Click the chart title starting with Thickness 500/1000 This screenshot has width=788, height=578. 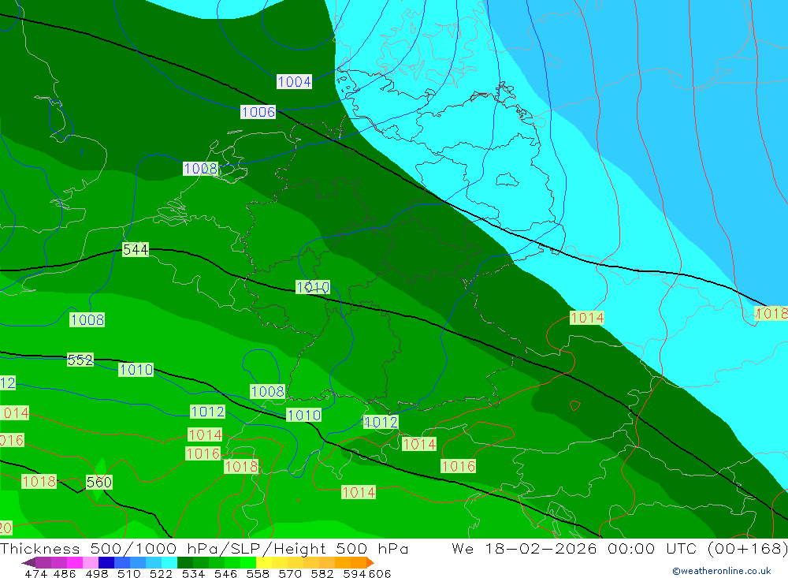point(204,548)
